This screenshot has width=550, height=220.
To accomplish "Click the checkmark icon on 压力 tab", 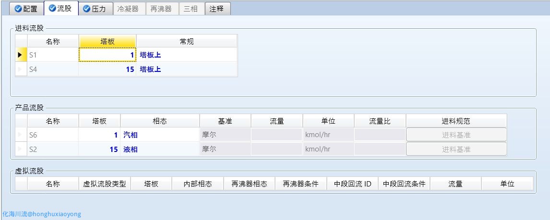I will [x=86, y=9].
